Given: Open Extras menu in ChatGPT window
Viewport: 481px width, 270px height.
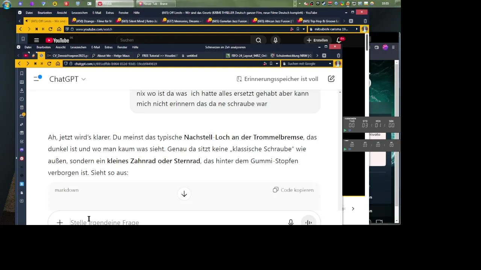Looking at the screenshot, I should pyautogui.click(x=109, y=47).
